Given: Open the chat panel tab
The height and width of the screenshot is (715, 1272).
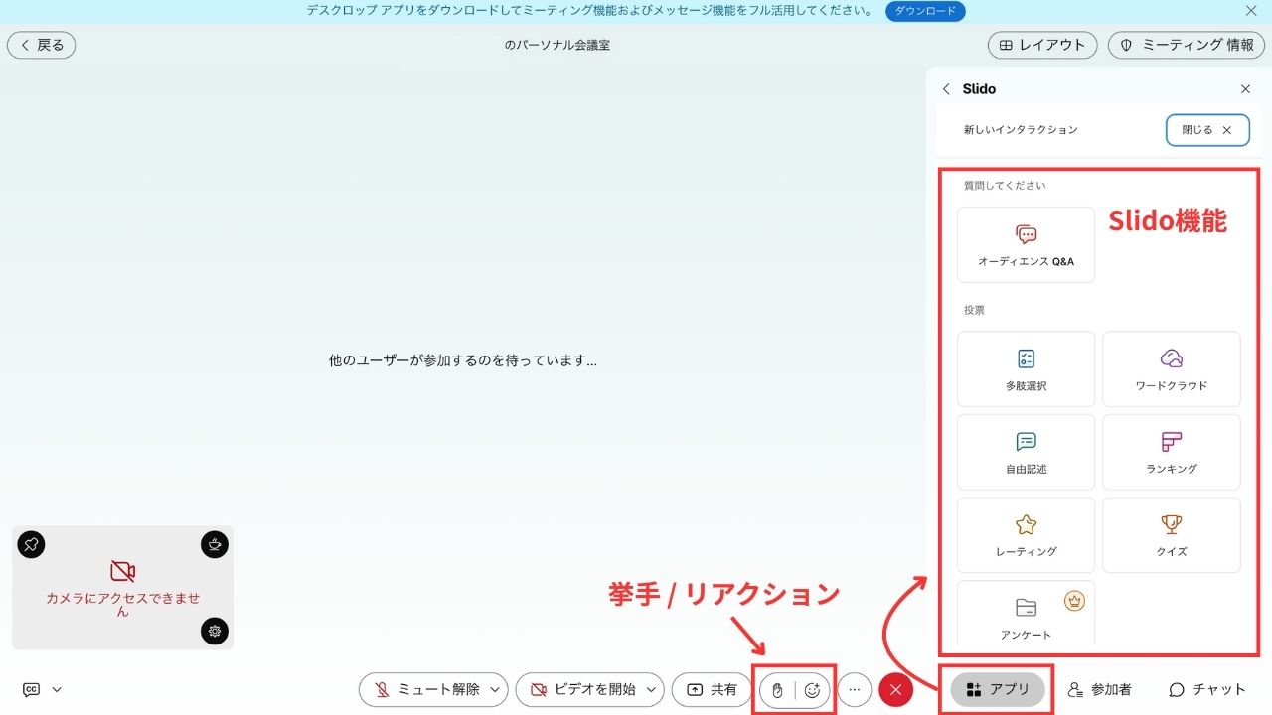Looking at the screenshot, I should (x=1206, y=690).
